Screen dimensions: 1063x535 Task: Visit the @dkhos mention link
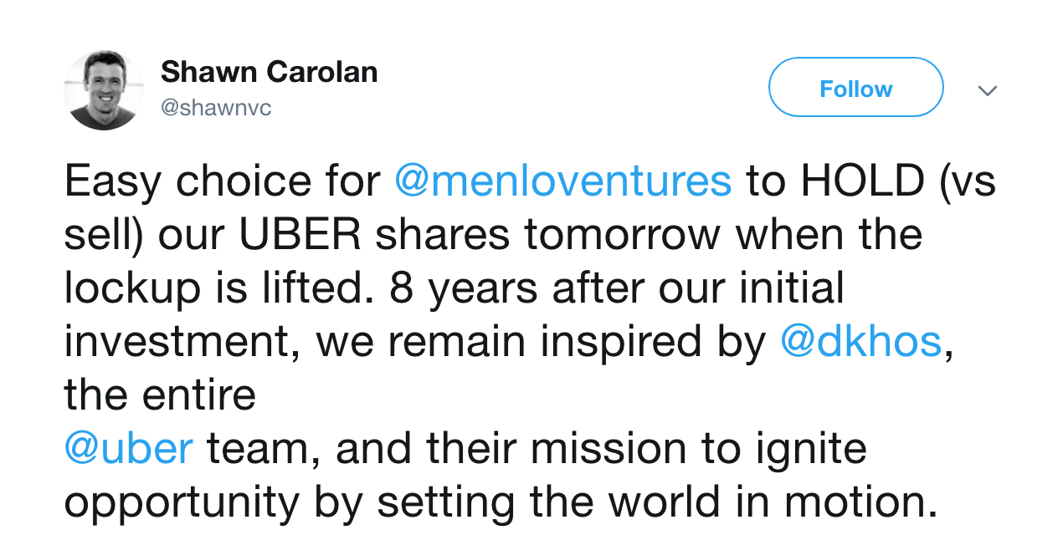[860, 341]
